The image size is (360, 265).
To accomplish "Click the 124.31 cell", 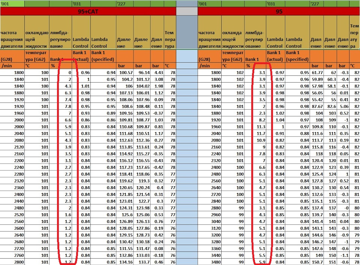I will click(125, 208).
